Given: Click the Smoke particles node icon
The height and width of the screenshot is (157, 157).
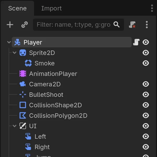Looking at the screenshot, I should tap(28, 63).
